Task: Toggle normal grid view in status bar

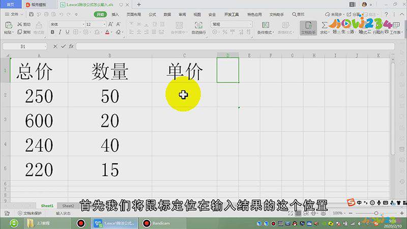Action: tap(298, 213)
